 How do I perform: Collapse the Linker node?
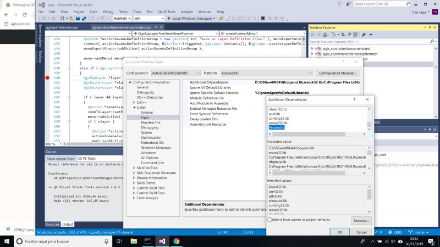tap(134, 108)
